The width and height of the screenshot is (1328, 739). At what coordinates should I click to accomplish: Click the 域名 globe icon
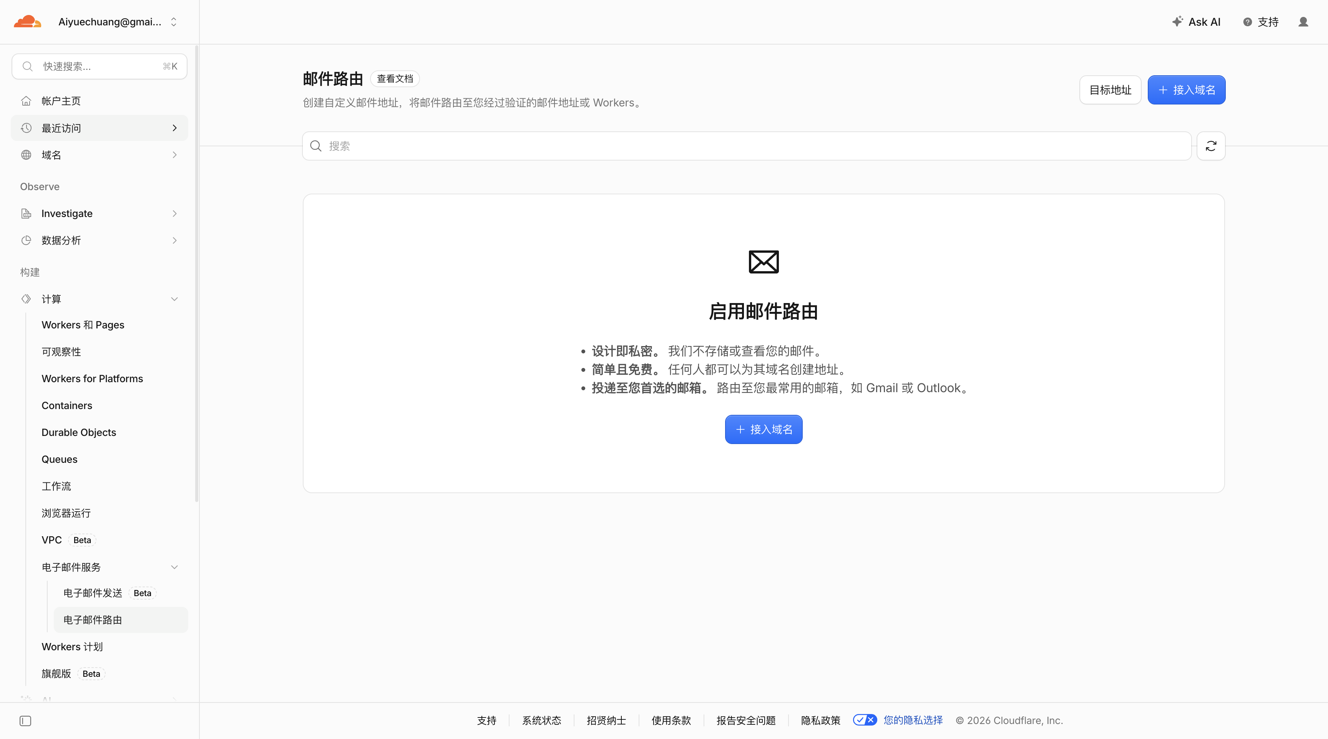pyautogui.click(x=26, y=155)
